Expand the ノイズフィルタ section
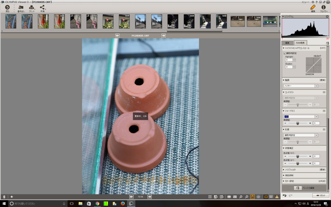 point(283,169)
